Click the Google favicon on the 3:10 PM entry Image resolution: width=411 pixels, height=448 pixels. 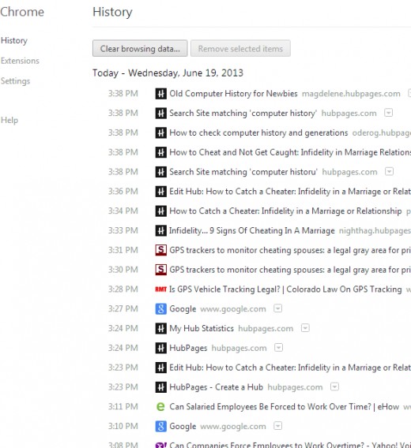coord(160,426)
